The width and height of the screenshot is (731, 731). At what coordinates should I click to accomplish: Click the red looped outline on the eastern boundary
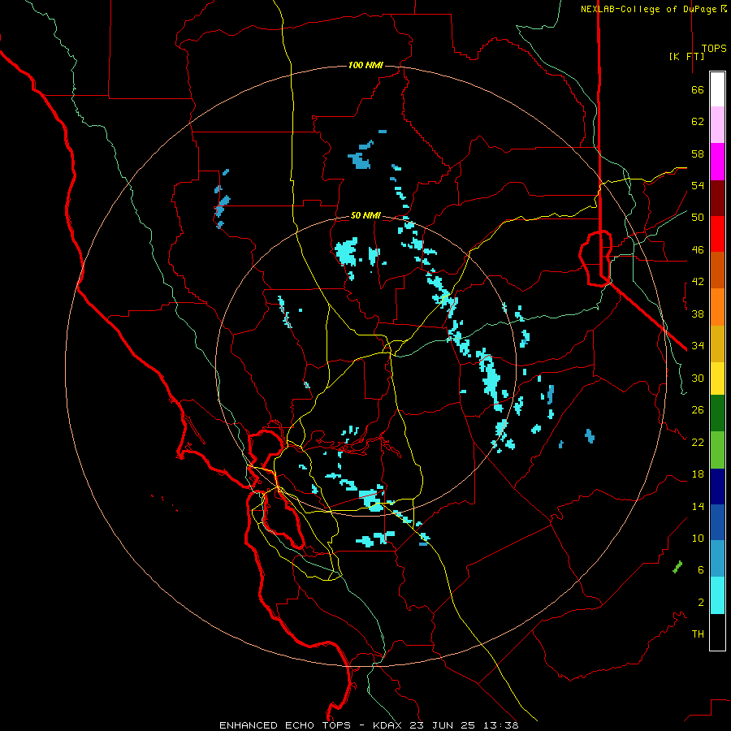pyautogui.click(x=595, y=257)
